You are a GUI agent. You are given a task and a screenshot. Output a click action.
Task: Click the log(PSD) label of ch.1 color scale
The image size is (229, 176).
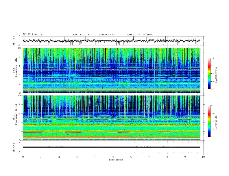[x=217, y=75]
